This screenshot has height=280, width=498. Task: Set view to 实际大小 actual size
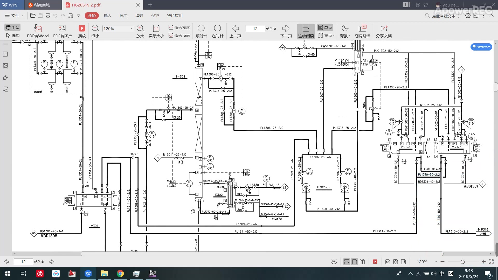tap(156, 31)
